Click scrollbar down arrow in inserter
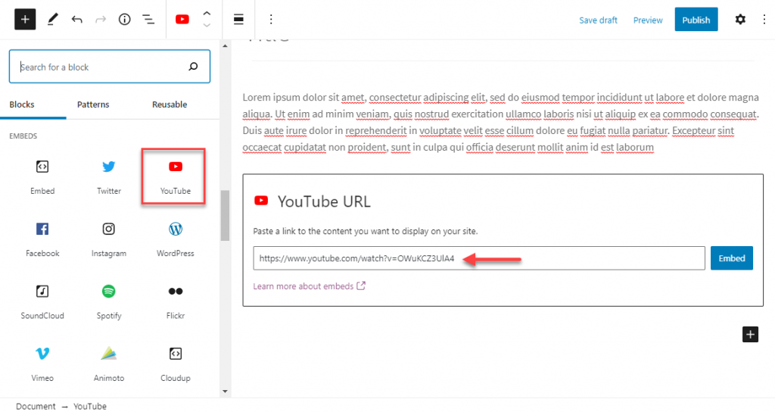 click(x=225, y=392)
